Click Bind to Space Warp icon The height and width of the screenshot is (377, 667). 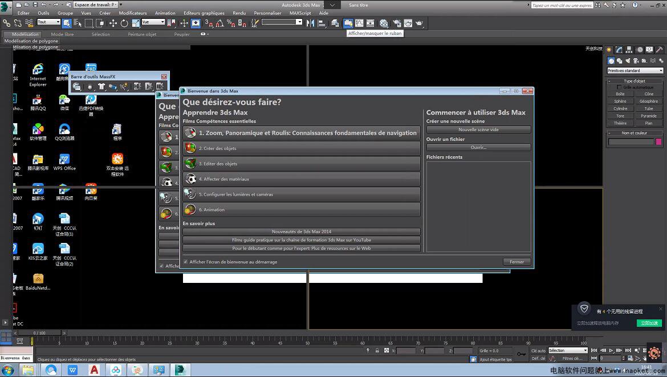(29, 23)
